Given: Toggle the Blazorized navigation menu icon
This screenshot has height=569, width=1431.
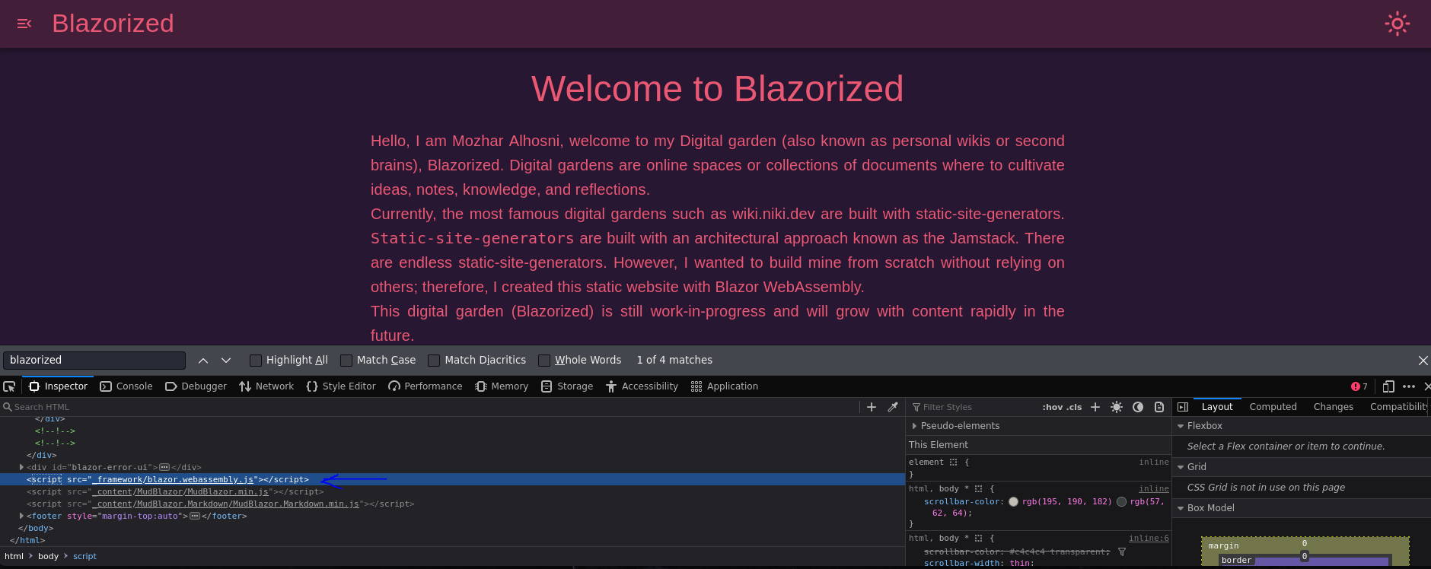Looking at the screenshot, I should click(x=24, y=24).
